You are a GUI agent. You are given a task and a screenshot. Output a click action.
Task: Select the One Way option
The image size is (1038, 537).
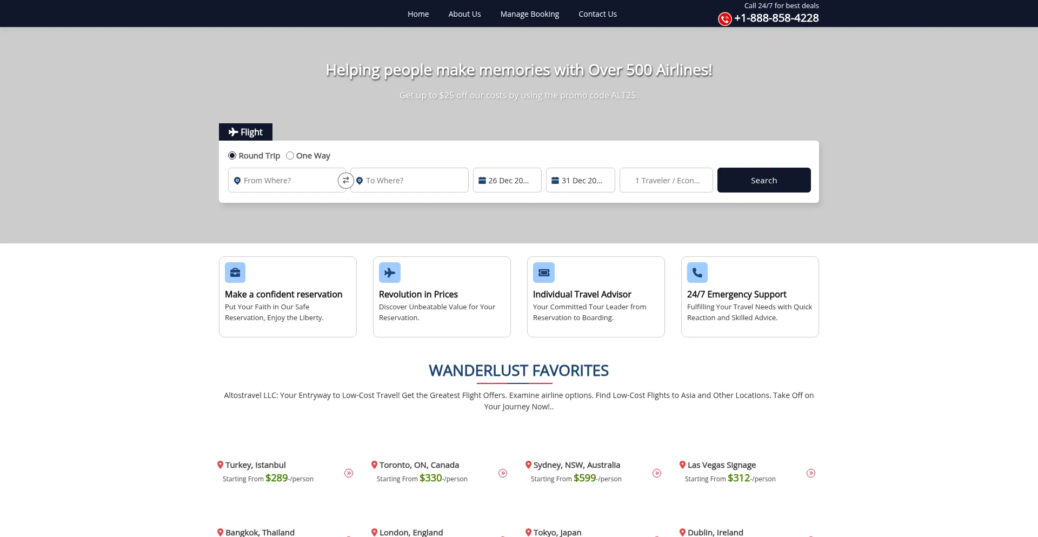pyautogui.click(x=290, y=155)
